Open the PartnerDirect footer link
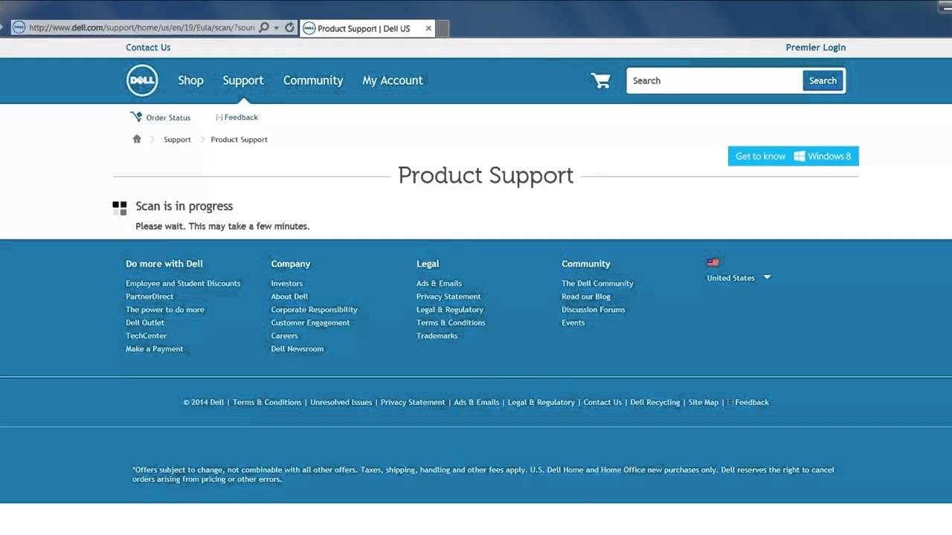 pos(149,296)
